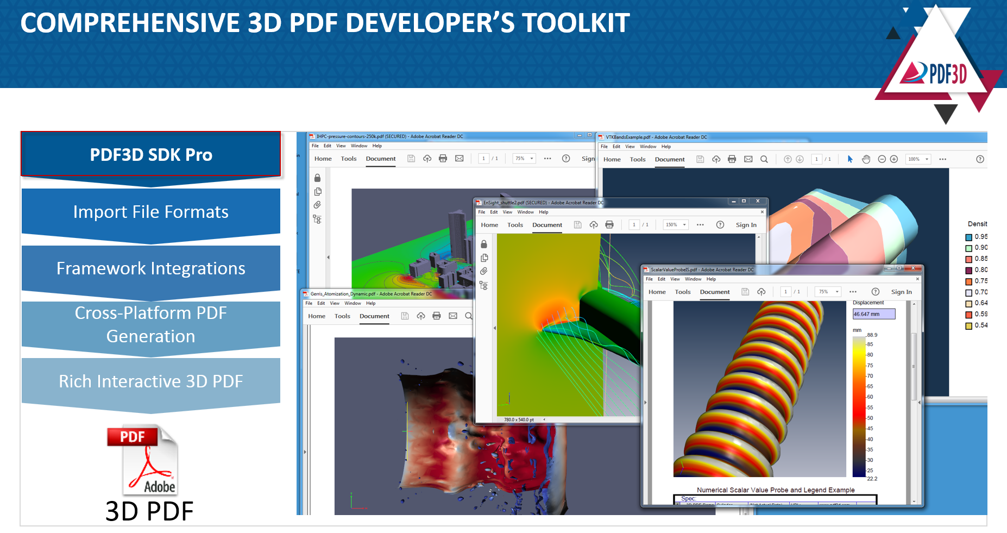Choose the selection arrow tool in VTKBandsExample
Viewport: 1007px width, 533px height.
pos(850,159)
